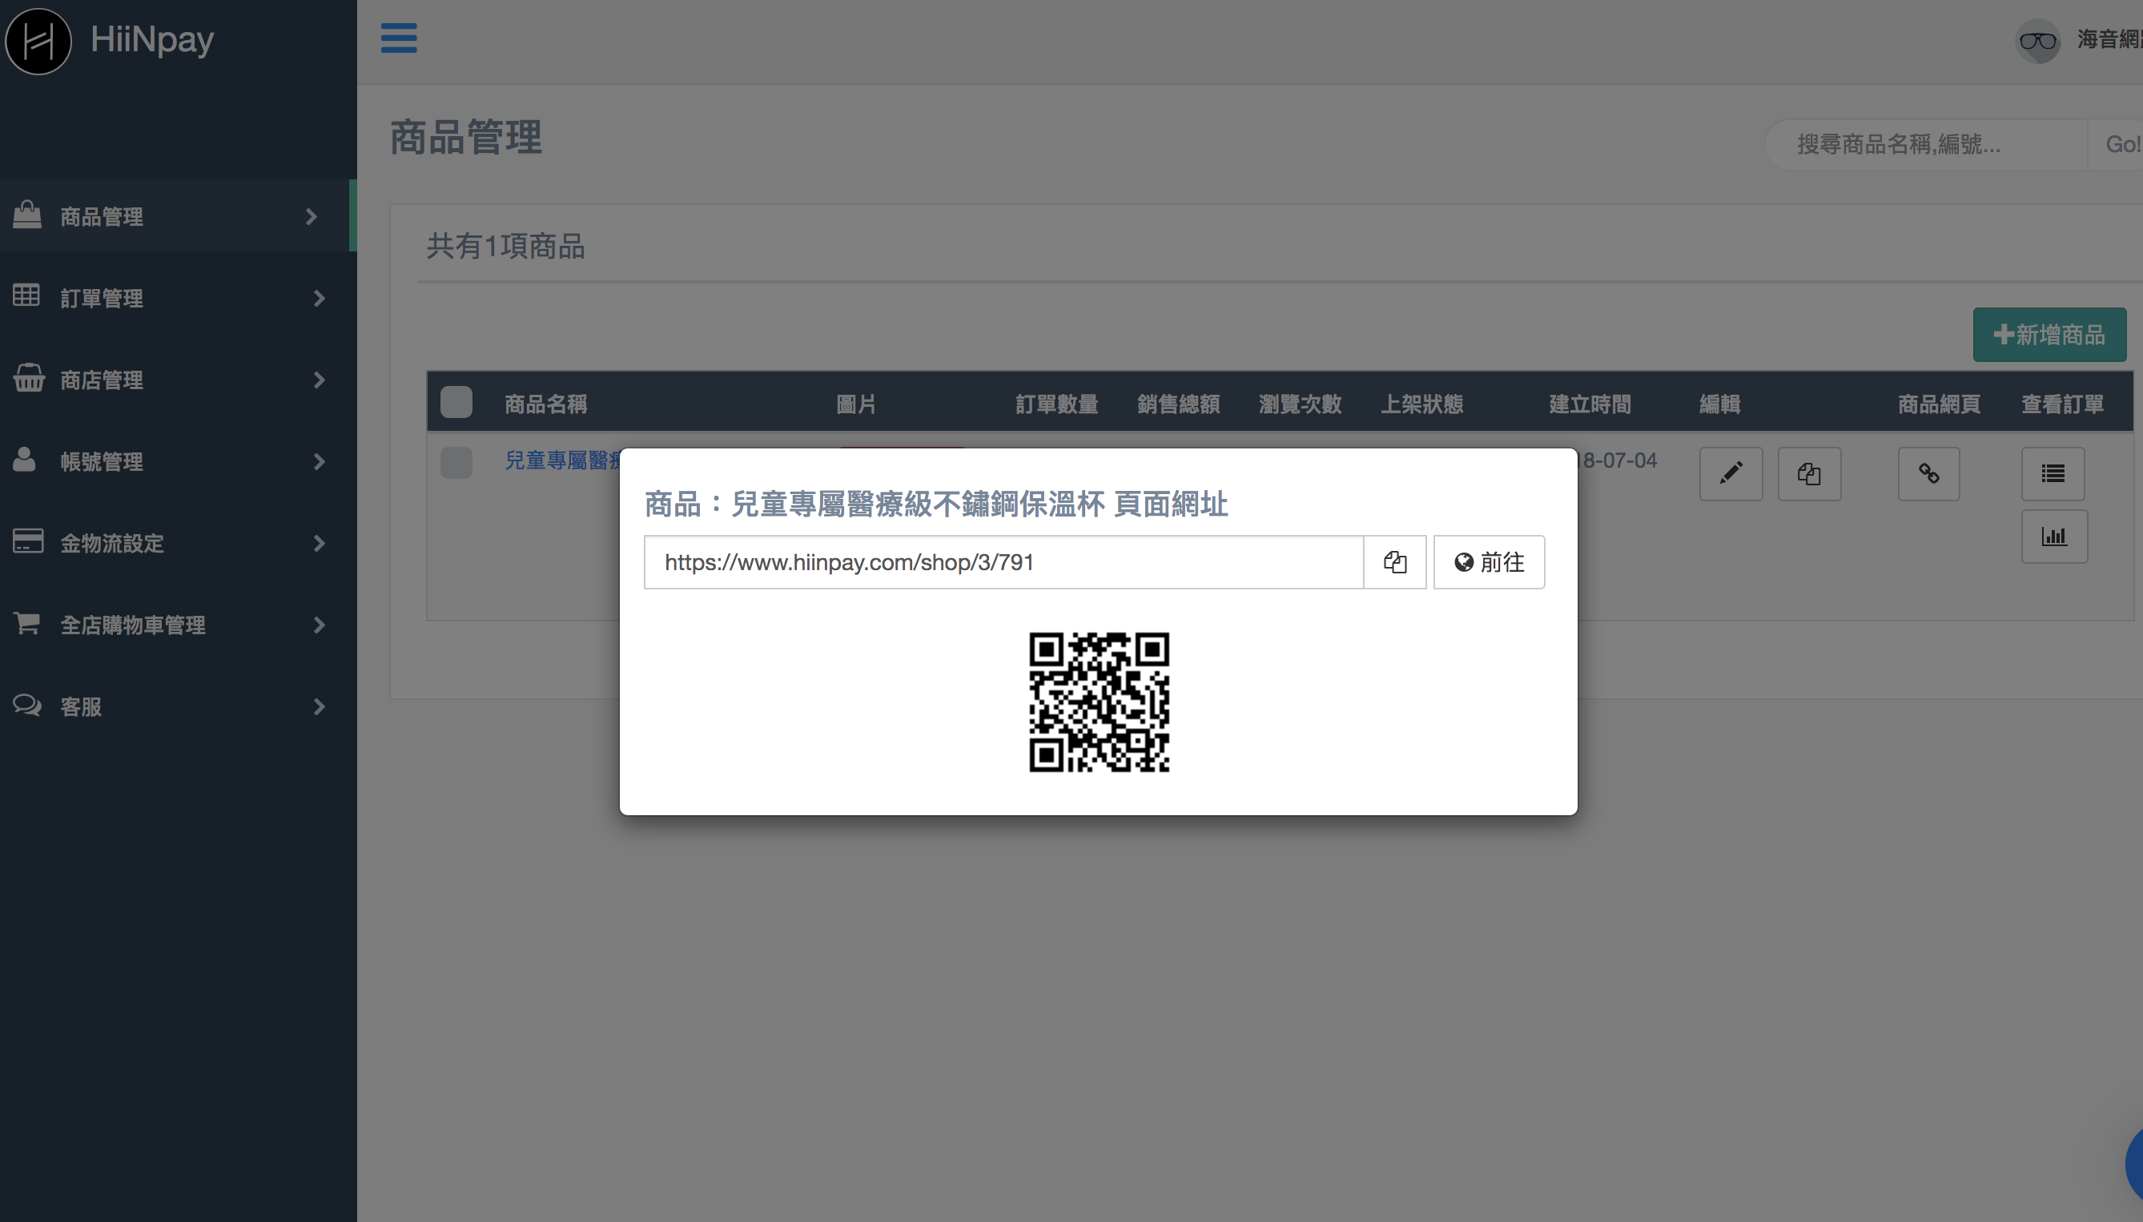Click the 搜尋商品名稱,編號 search field
Viewport: 2143px width, 1222px height.
click(1927, 144)
